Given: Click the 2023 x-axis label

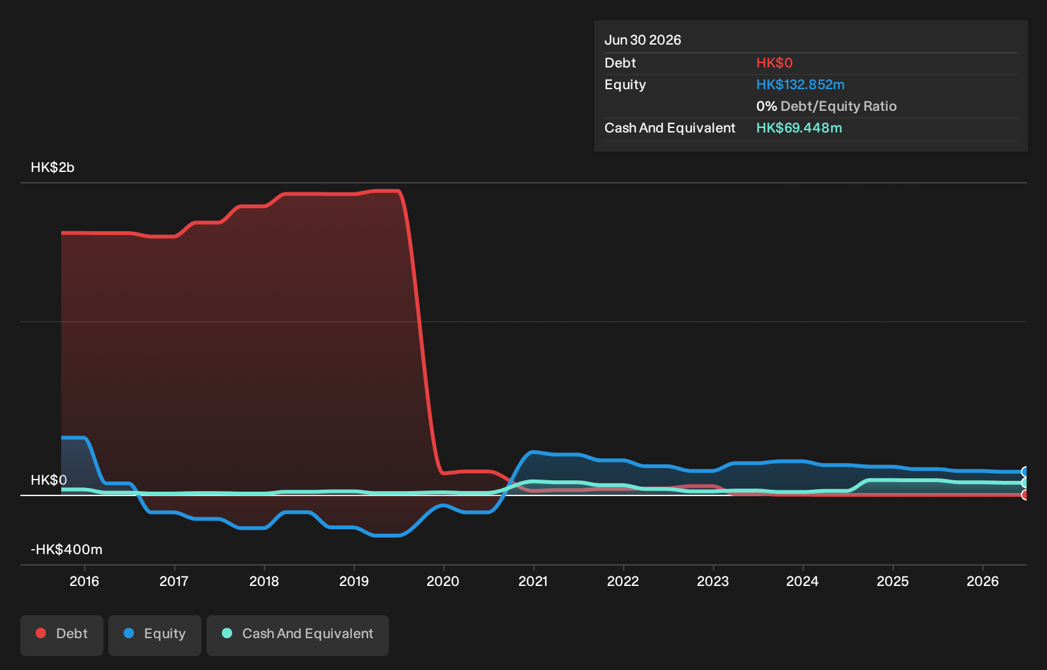Looking at the screenshot, I should (713, 581).
